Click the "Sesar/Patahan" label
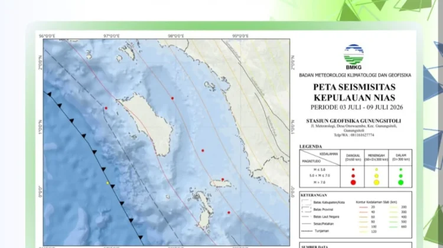The height and width of the screenshot is (248, 443). (x=324, y=224)
